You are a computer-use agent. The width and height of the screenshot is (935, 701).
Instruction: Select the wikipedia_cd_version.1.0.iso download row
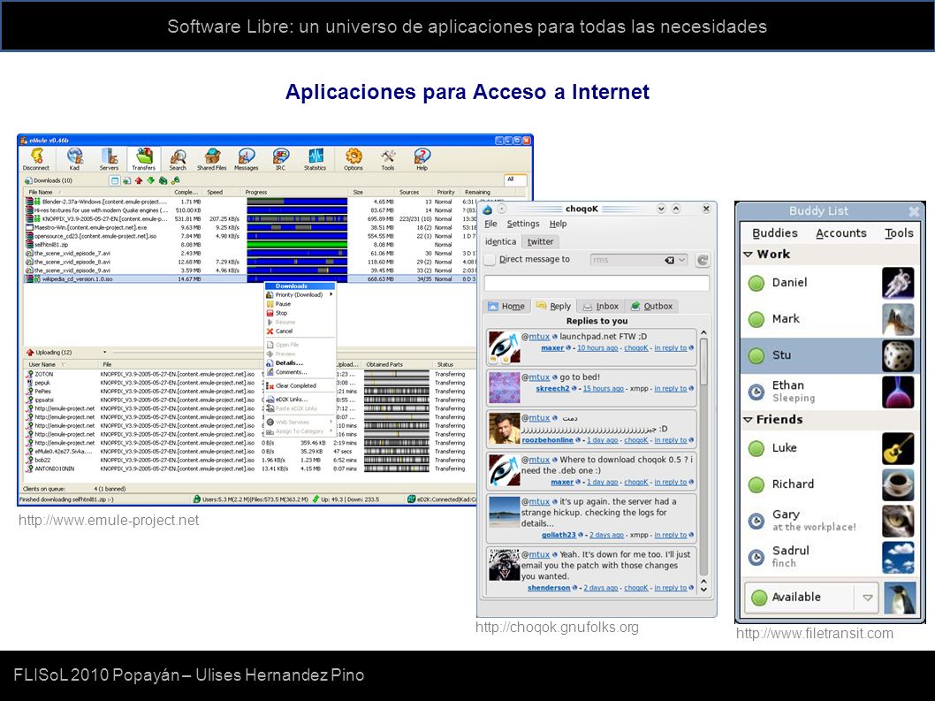coord(250,278)
